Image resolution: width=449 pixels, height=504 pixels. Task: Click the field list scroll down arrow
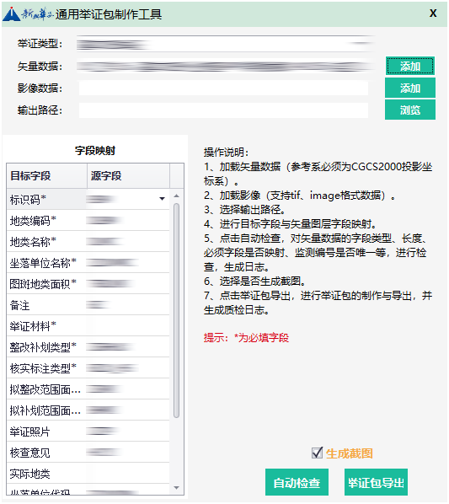click(x=176, y=488)
